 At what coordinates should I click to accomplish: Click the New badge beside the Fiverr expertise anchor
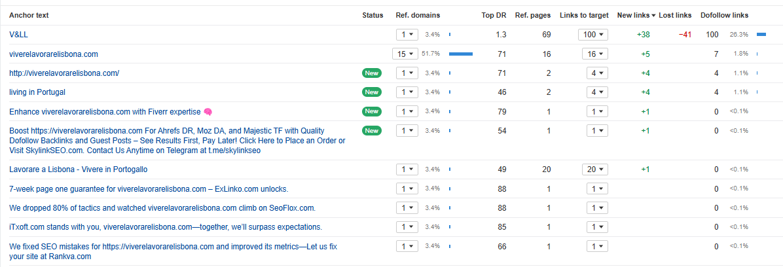coord(372,111)
